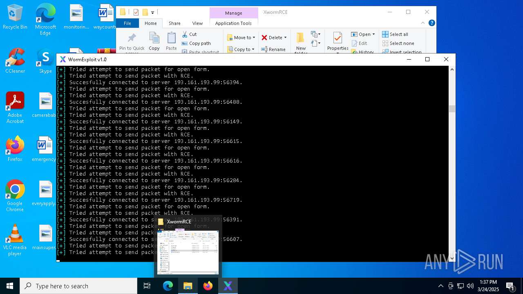
Task: Click Select all in Explorer ribbon
Action: click(x=395, y=34)
